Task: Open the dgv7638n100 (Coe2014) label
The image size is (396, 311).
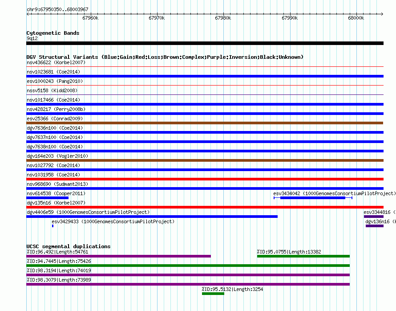Action: [55, 147]
